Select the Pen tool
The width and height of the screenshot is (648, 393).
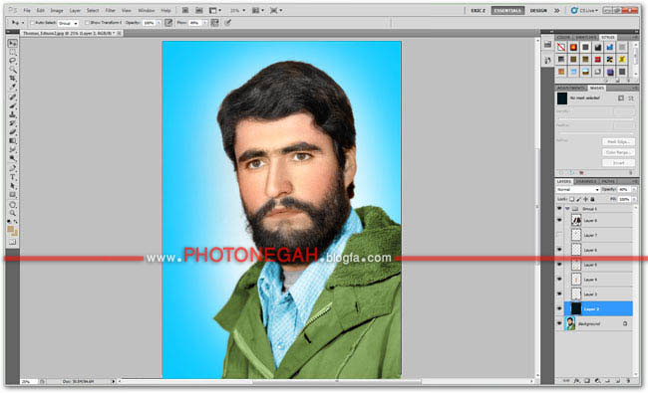[x=13, y=168]
